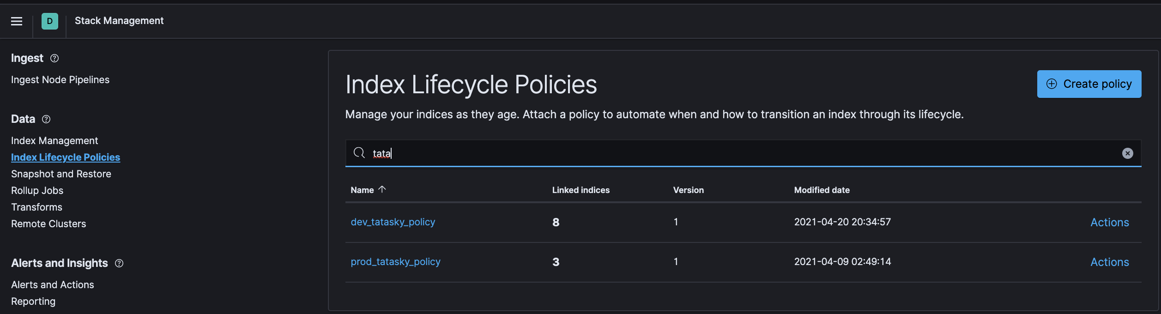Open Snapshot and Restore page
The height and width of the screenshot is (314, 1161).
(61, 174)
